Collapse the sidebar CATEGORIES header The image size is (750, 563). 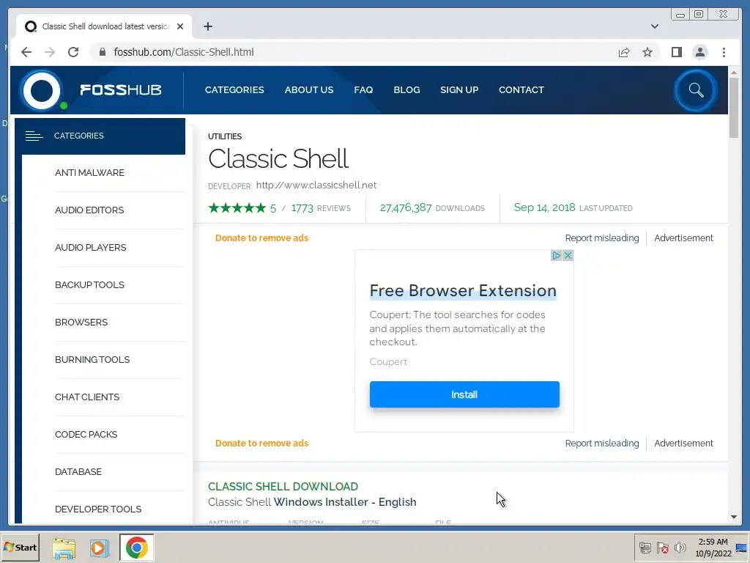pos(100,136)
